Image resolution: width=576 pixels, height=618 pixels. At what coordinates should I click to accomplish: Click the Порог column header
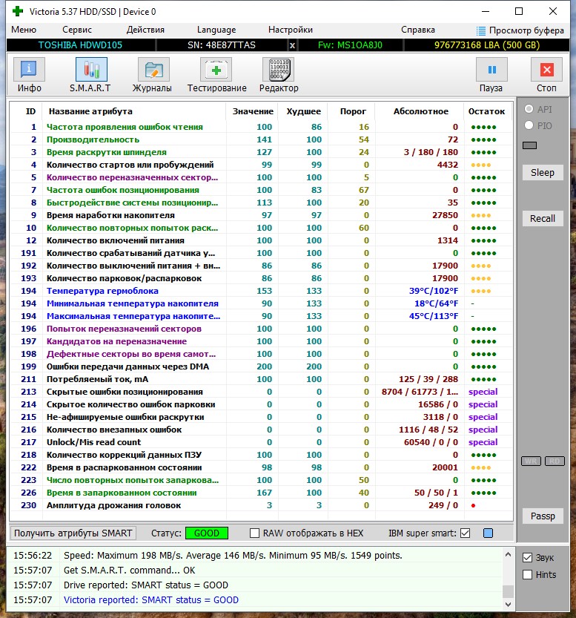353,111
